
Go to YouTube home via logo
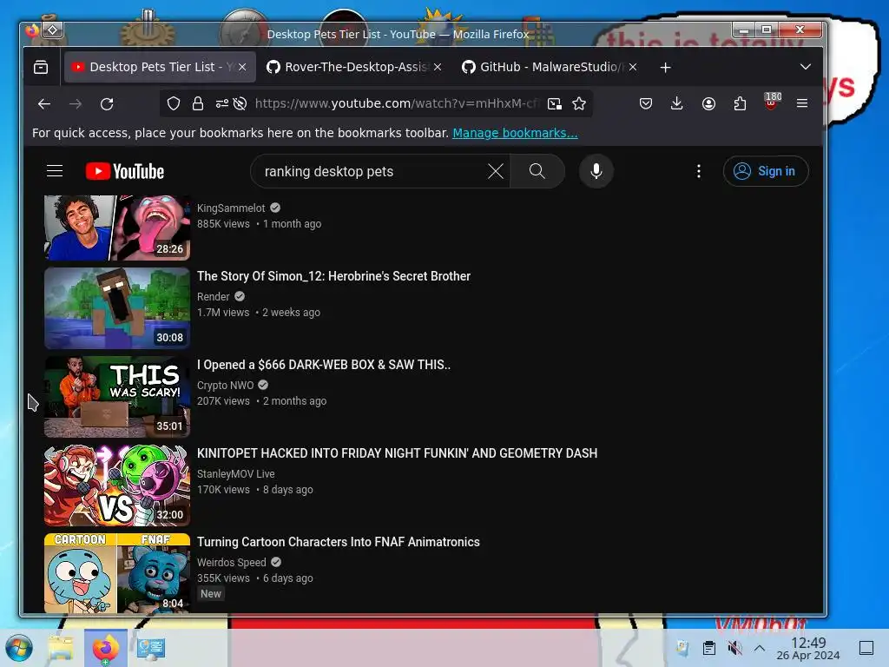click(125, 171)
